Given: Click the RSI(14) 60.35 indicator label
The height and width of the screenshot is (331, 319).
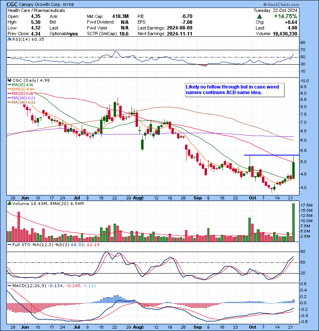Looking at the screenshot, I should coord(28,39).
